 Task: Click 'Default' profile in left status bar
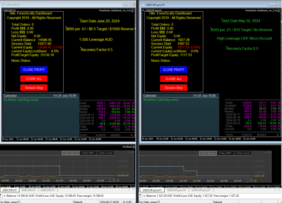pyautogui.click(x=78, y=202)
